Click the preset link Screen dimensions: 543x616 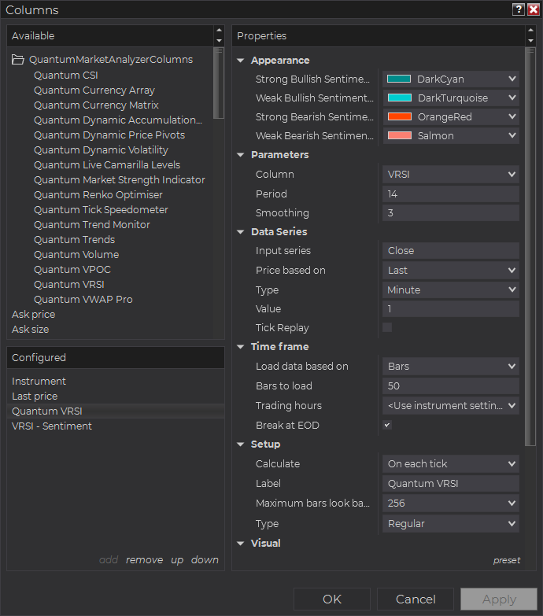point(507,561)
